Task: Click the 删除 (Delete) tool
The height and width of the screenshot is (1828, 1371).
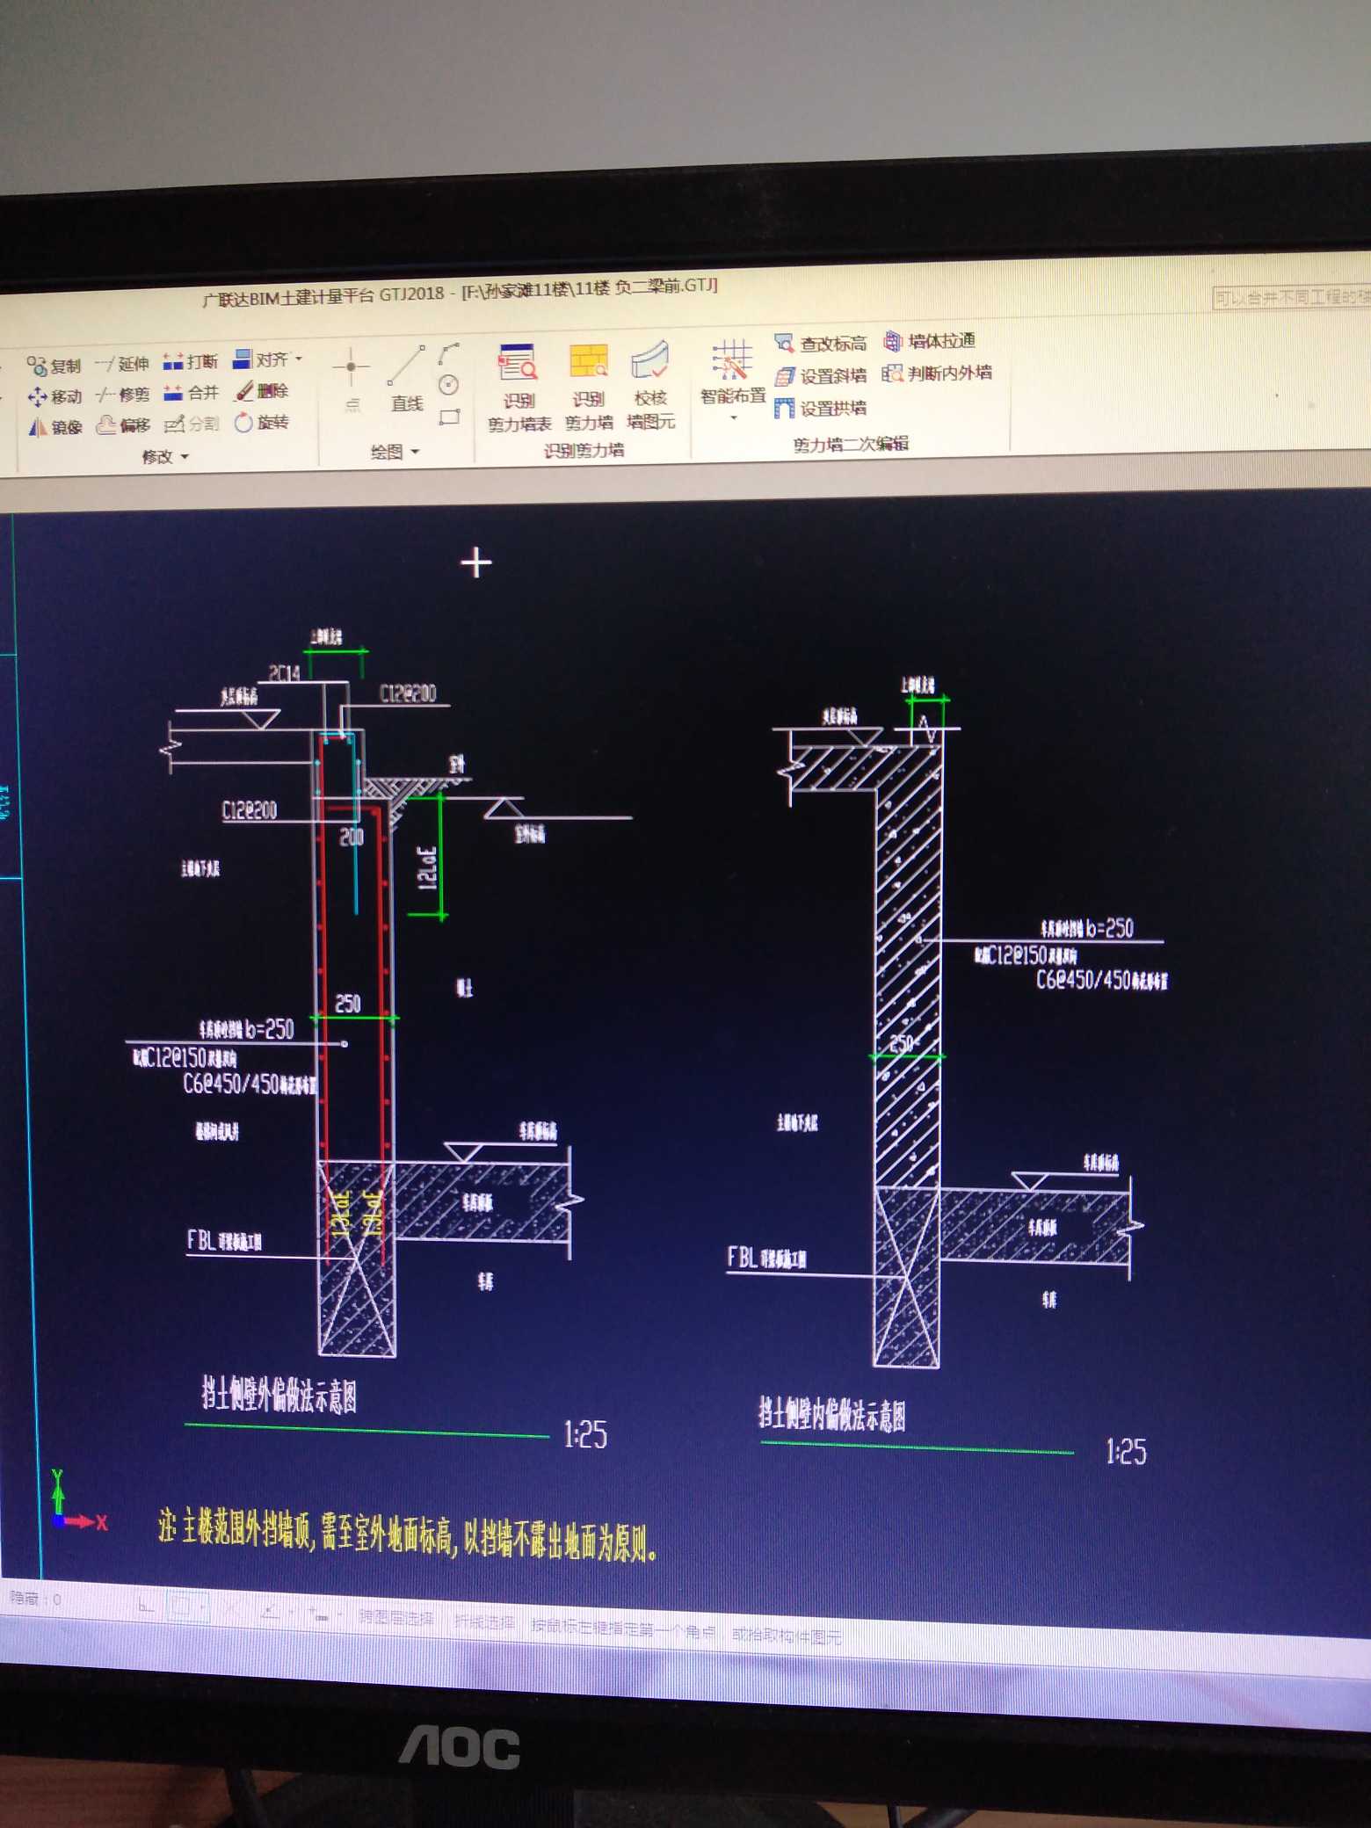Action: pos(261,391)
